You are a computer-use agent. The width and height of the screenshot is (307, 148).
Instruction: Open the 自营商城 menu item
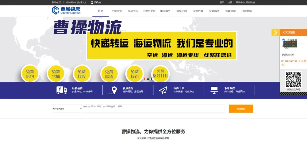click(247, 11)
